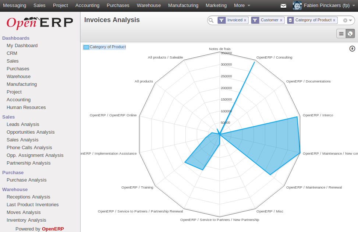This screenshot has width=358, height=232.
Task: Expand advanced search options arrow
Action: pyautogui.click(x=351, y=21)
